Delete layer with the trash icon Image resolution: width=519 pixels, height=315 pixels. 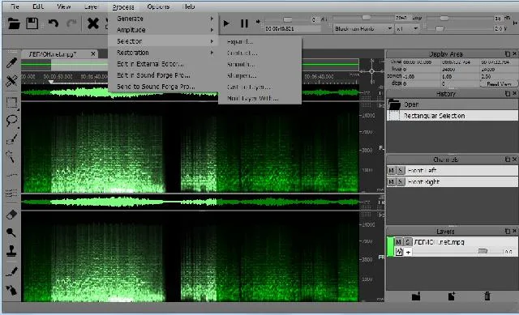click(487, 296)
